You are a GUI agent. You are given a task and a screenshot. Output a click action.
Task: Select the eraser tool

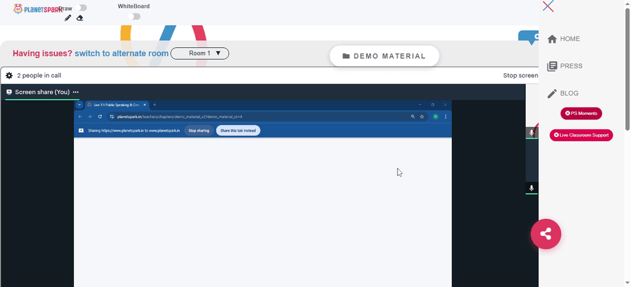[x=80, y=18]
